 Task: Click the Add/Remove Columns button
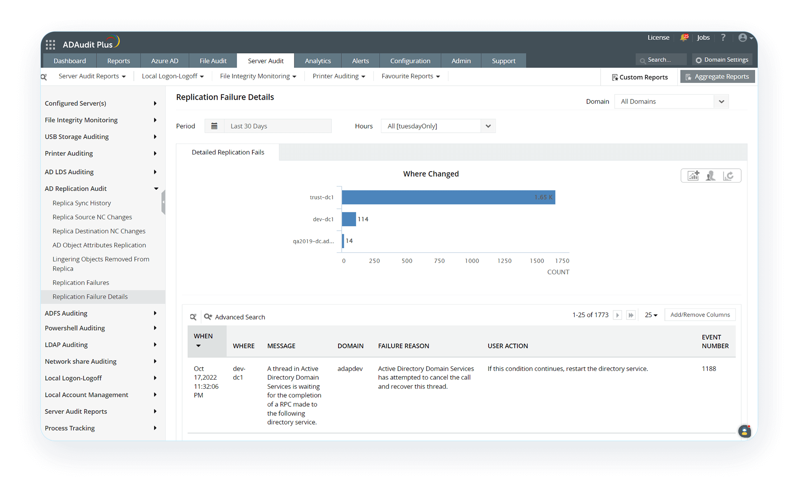(x=700, y=315)
